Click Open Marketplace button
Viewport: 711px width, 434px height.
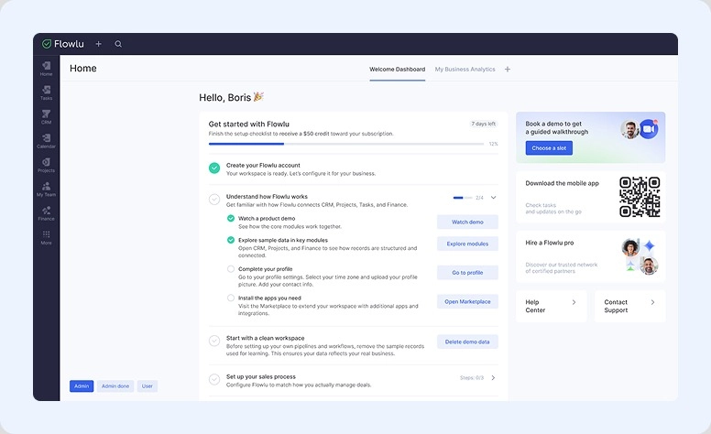(467, 302)
